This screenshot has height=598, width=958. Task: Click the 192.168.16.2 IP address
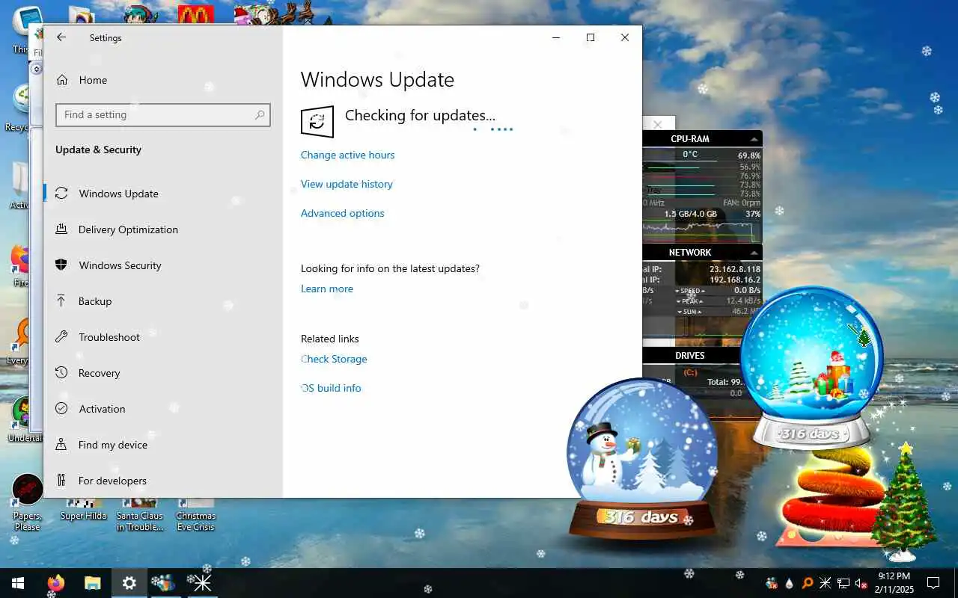[x=735, y=280]
